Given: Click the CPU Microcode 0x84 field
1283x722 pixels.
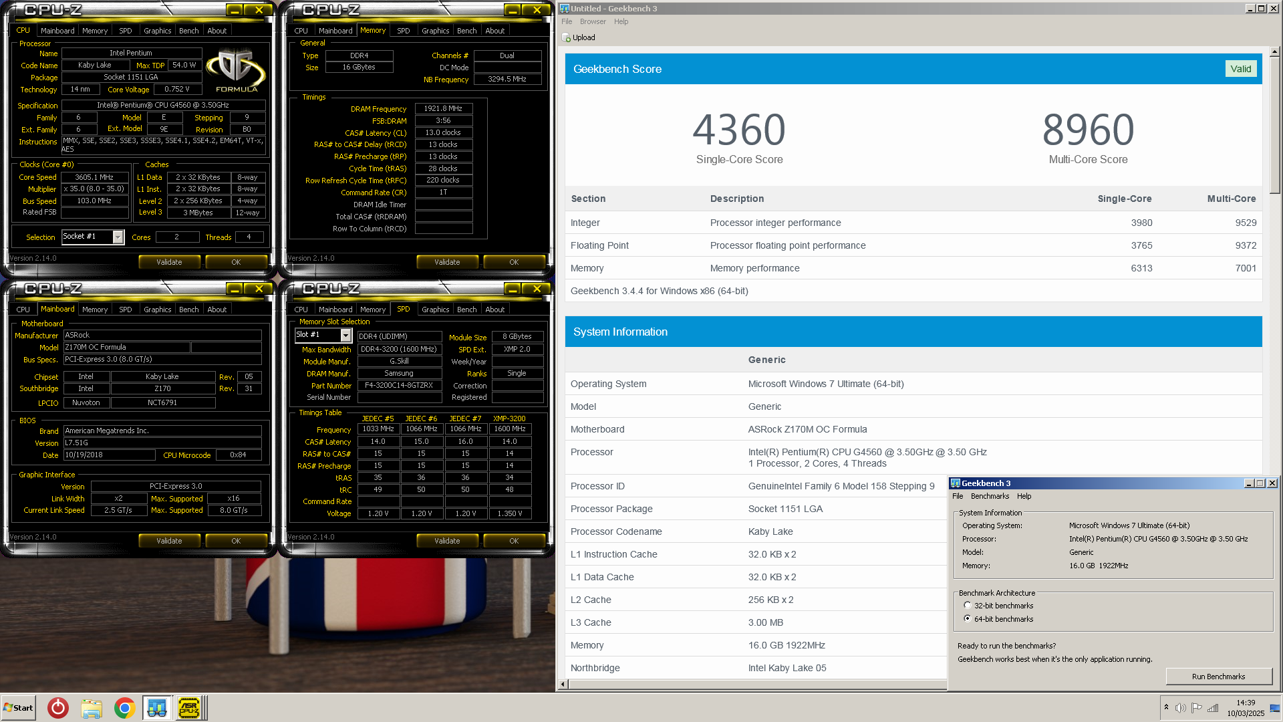Looking at the screenshot, I should (x=238, y=455).
